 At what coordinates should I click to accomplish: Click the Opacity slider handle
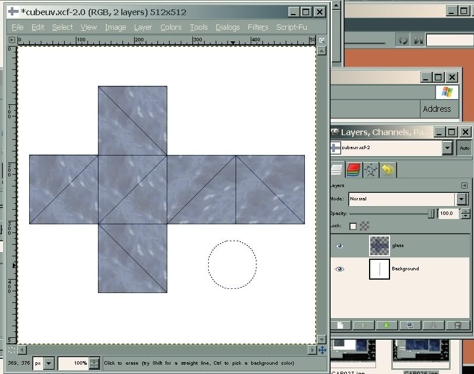(x=431, y=214)
